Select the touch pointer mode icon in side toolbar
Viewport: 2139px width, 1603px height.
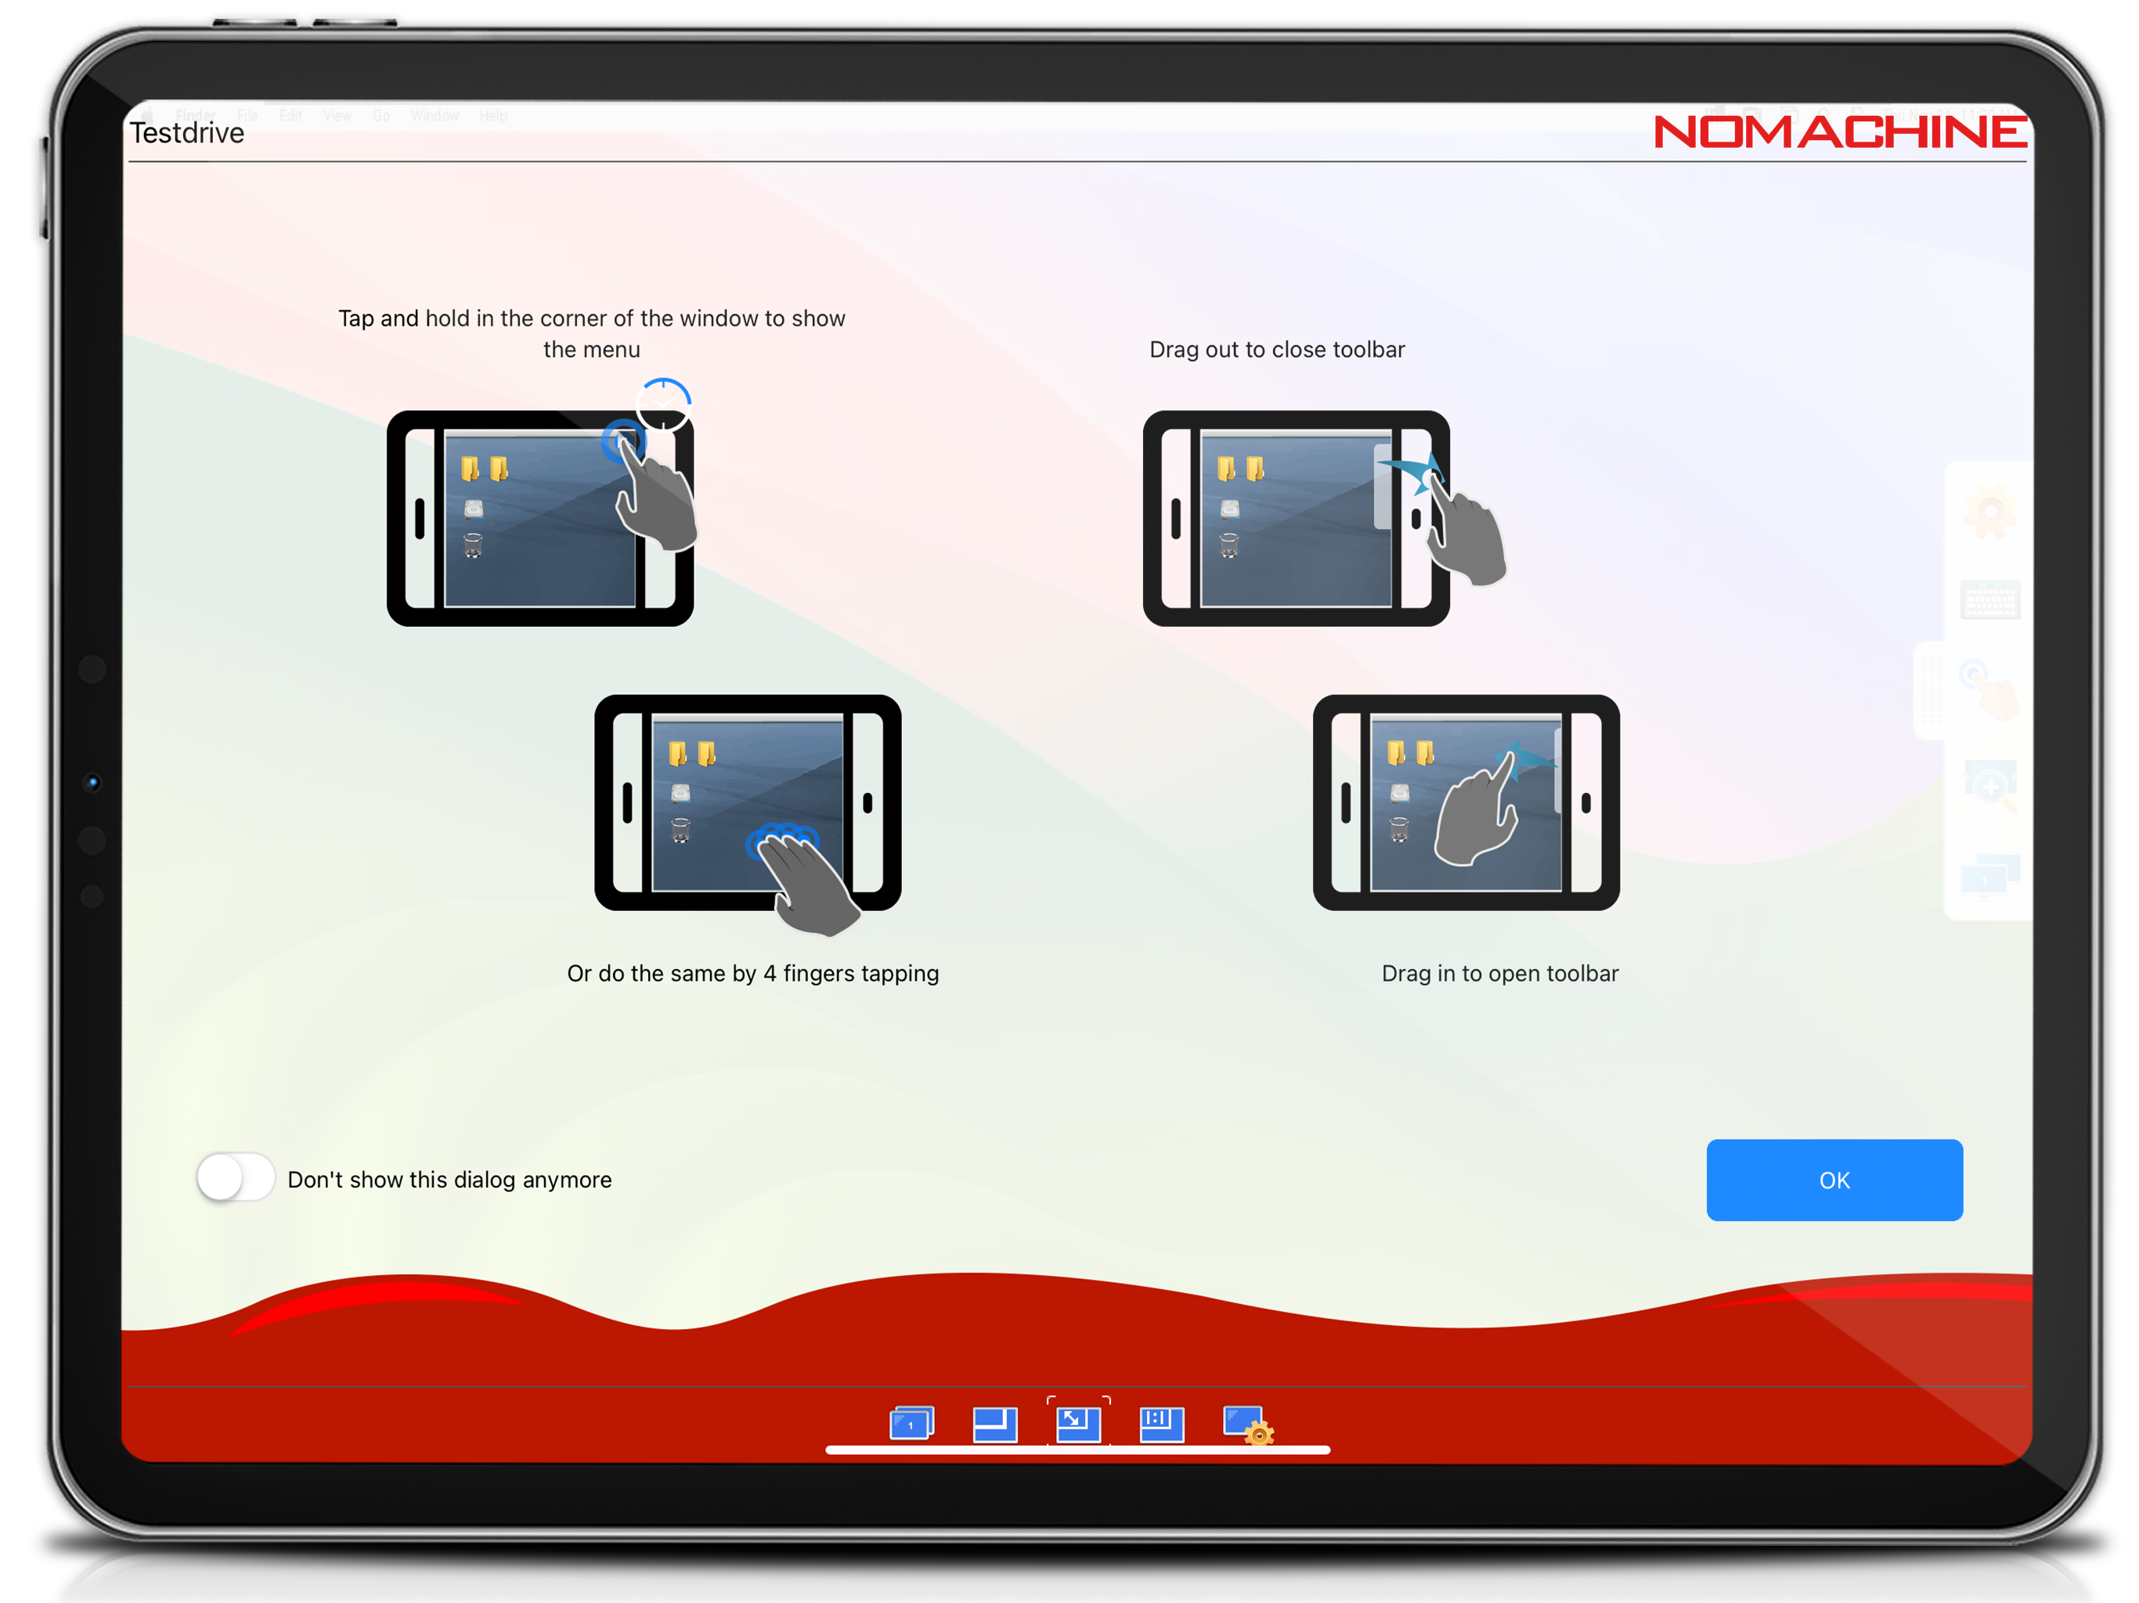tap(1990, 690)
